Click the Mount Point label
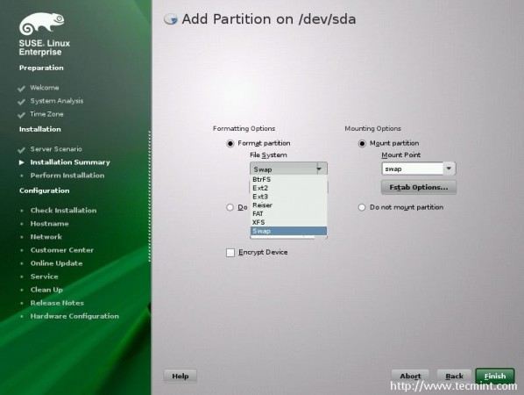The image size is (524, 395). (401, 155)
